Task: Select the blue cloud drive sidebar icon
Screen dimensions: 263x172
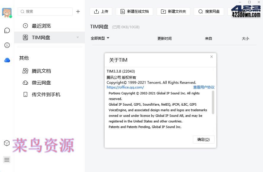Action: 7,60
